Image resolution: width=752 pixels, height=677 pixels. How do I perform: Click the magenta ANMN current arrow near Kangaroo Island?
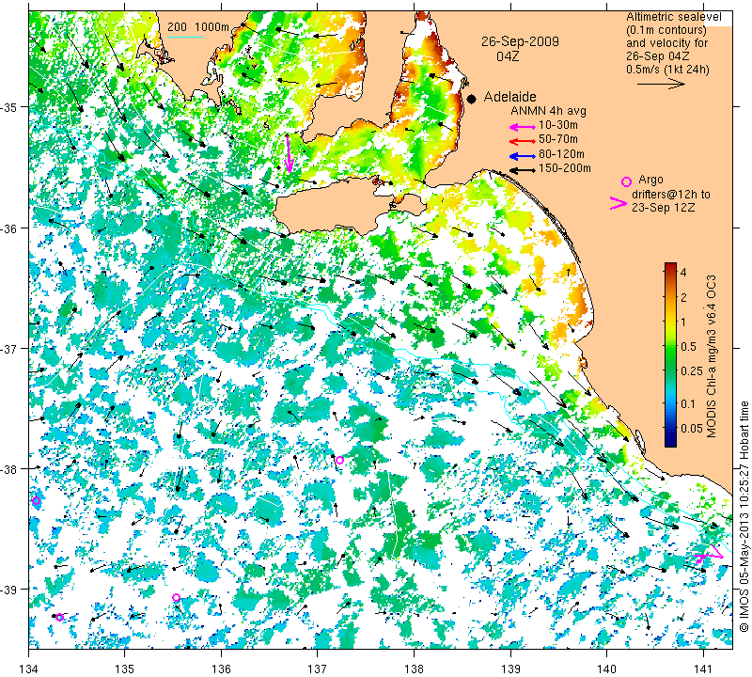(289, 153)
